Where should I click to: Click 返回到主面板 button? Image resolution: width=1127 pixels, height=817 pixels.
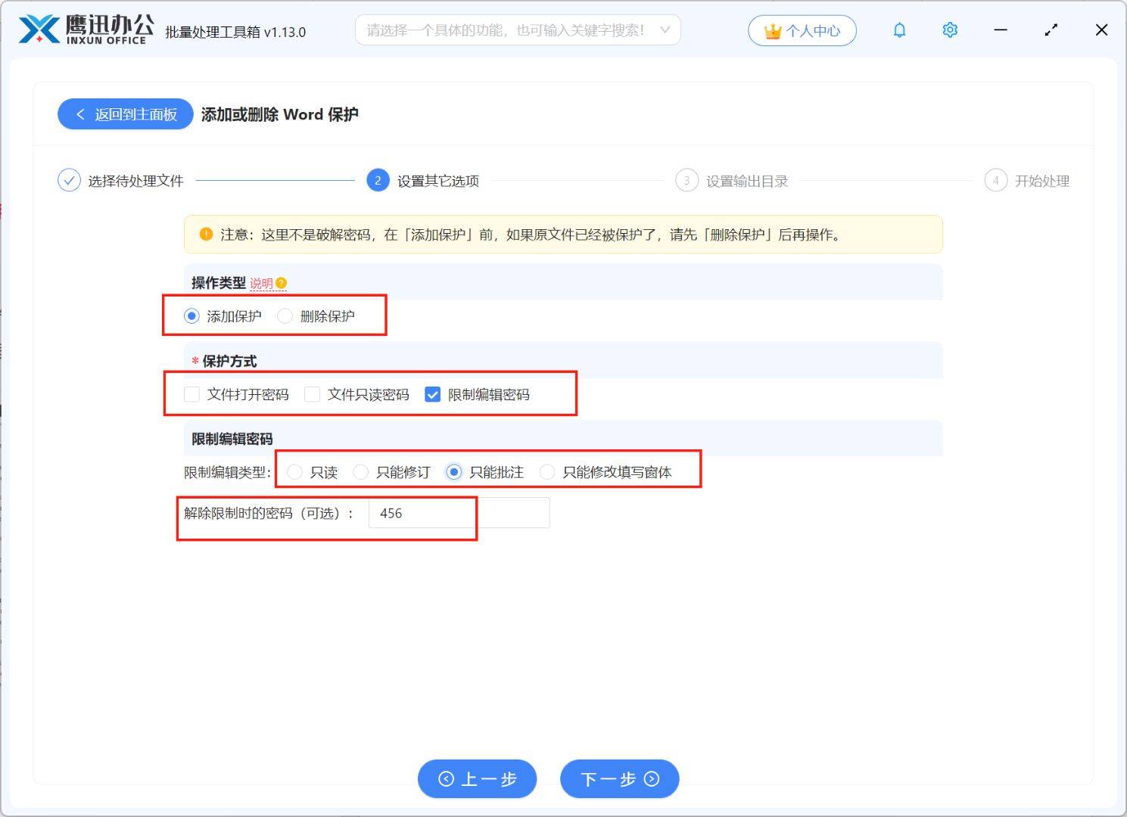tap(126, 114)
